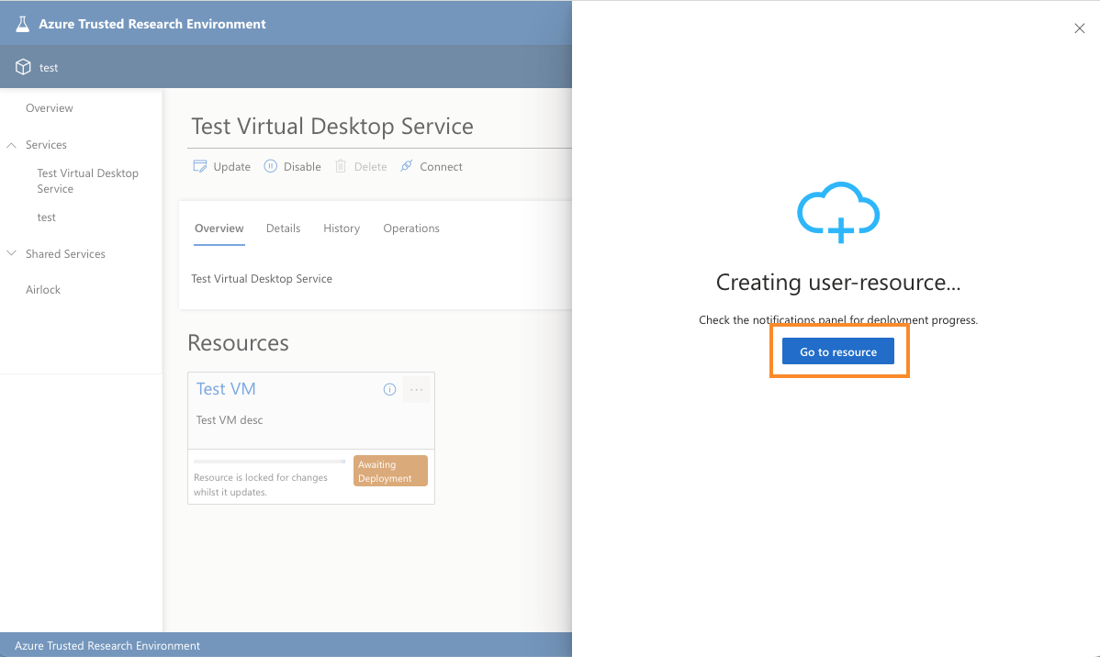Collapse the Services section chevron

click(12, 145)
